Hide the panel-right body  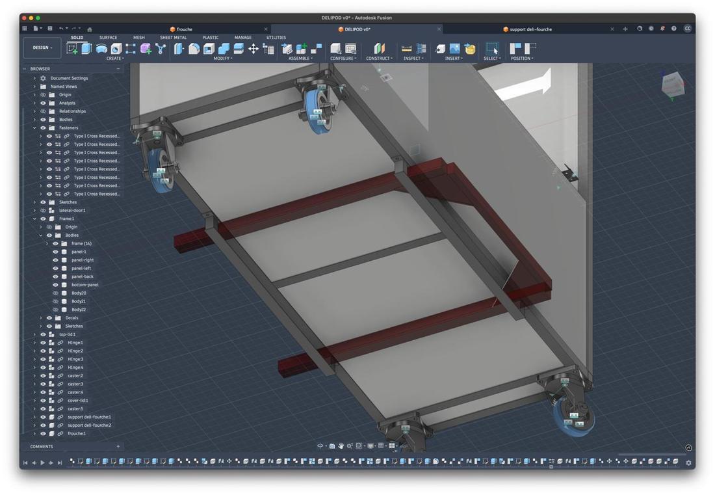pos(55,260)
